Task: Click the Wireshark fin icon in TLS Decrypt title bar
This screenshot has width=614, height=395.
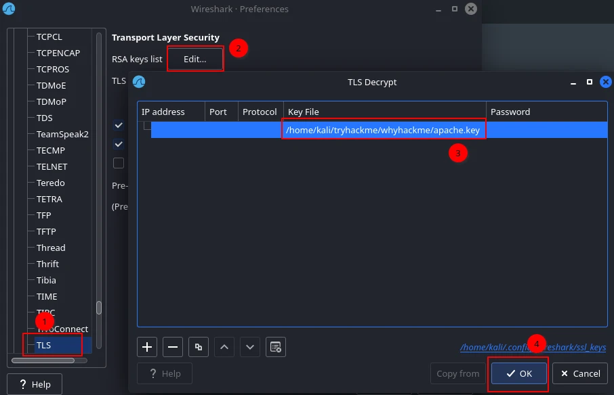Action: click(x=139, y=82)
